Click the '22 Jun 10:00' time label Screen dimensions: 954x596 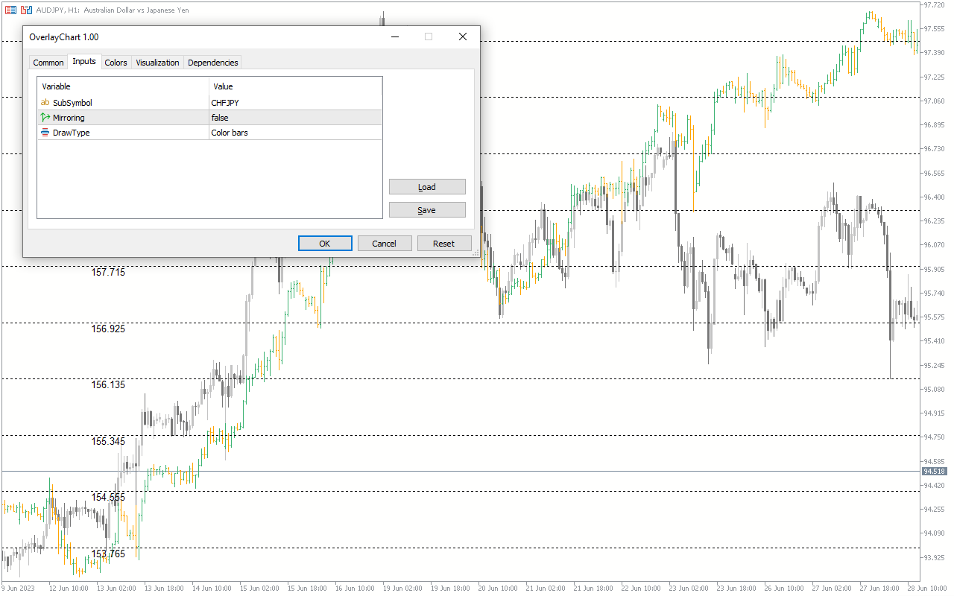(x=641, y=589)
